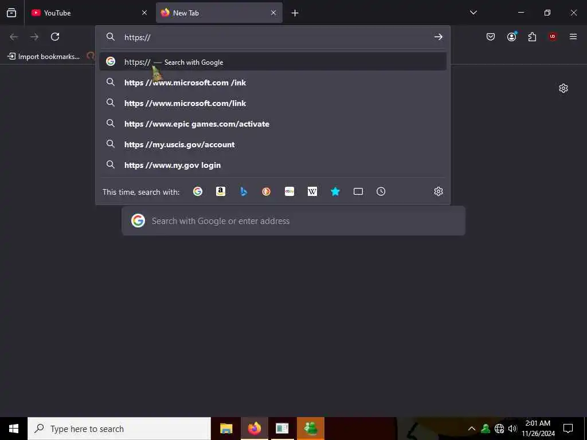
Task: Click the Search with Google page box
Action: 293,221
